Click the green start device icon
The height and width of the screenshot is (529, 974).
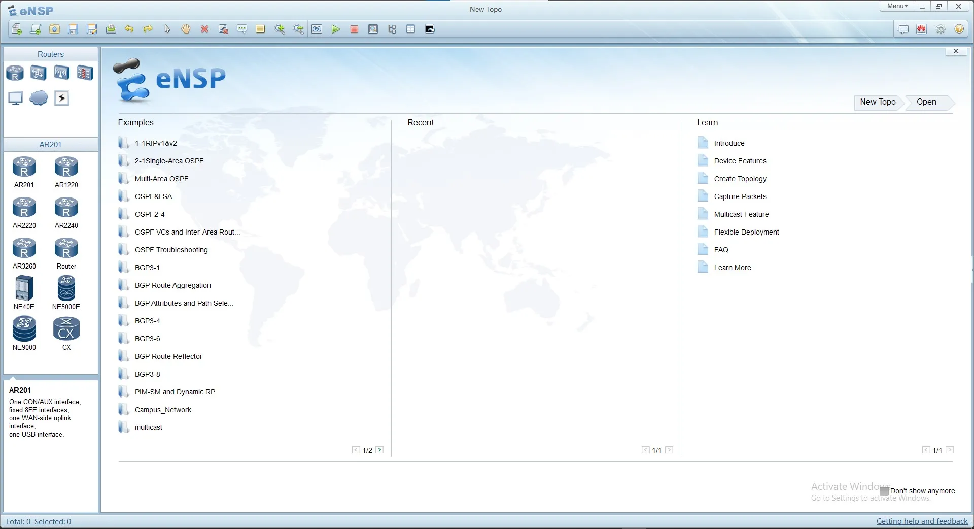point(335,29)
